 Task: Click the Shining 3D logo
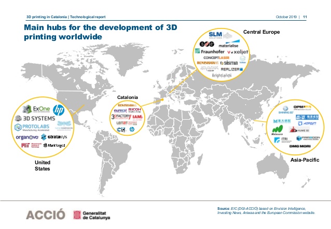click(x=286, y=110)
